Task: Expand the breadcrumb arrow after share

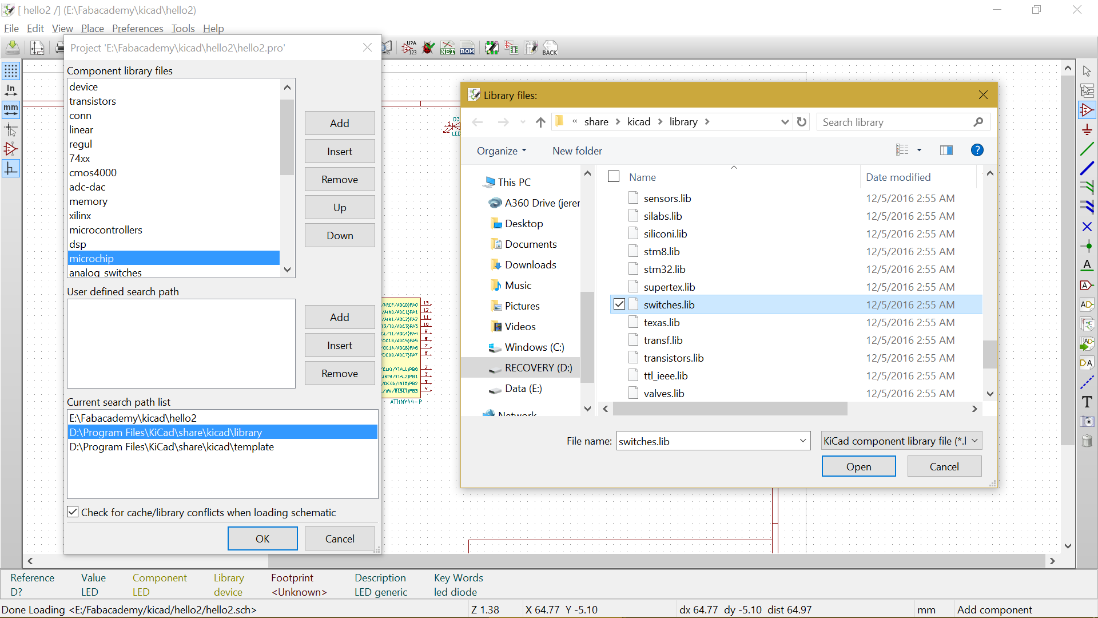Action: click(x=618, y=122)
